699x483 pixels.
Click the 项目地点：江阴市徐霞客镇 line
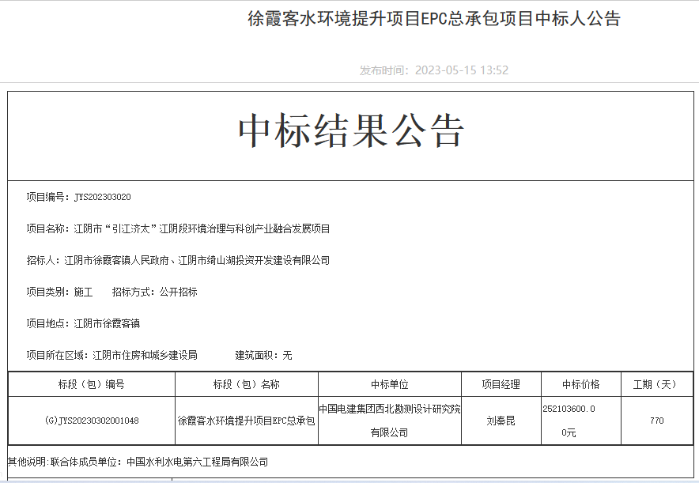pos(83,323)
